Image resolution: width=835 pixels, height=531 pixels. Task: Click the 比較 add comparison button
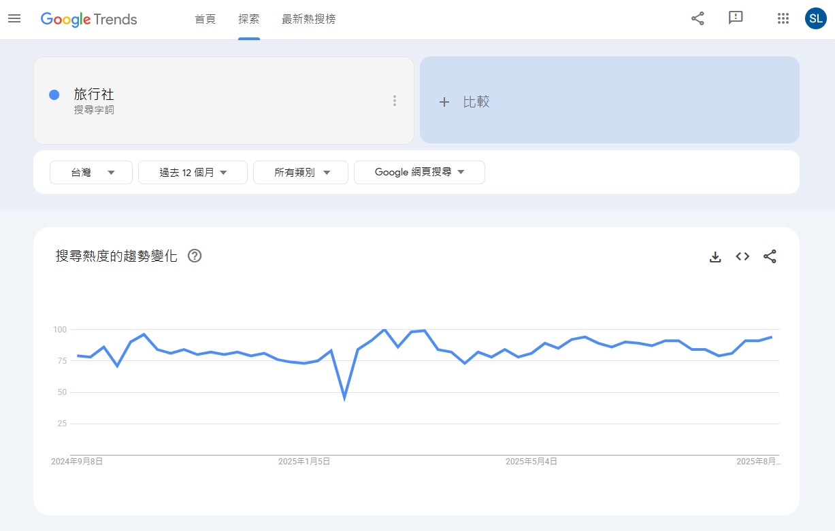609,101
